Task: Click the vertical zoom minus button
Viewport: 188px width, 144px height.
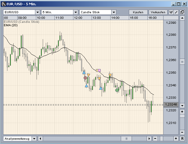Action: (182, 132)
